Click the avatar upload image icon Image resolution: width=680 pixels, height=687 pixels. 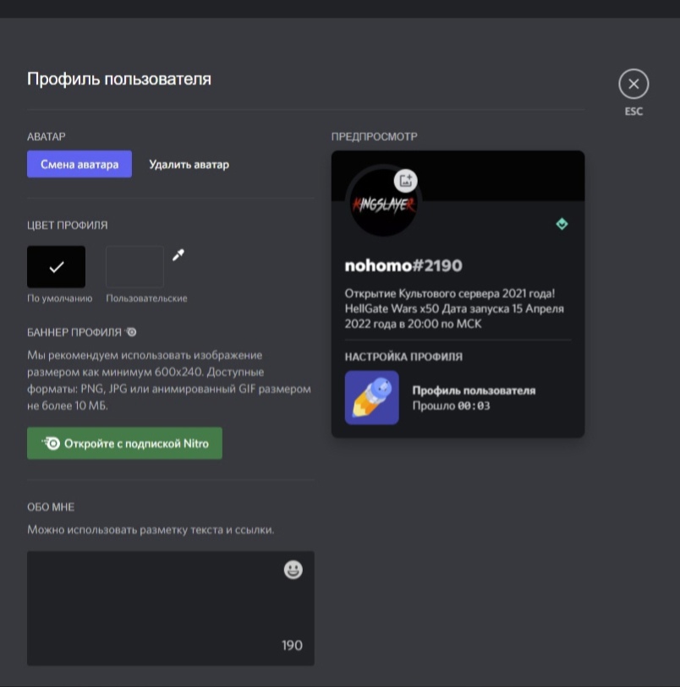tap(405, 181)
